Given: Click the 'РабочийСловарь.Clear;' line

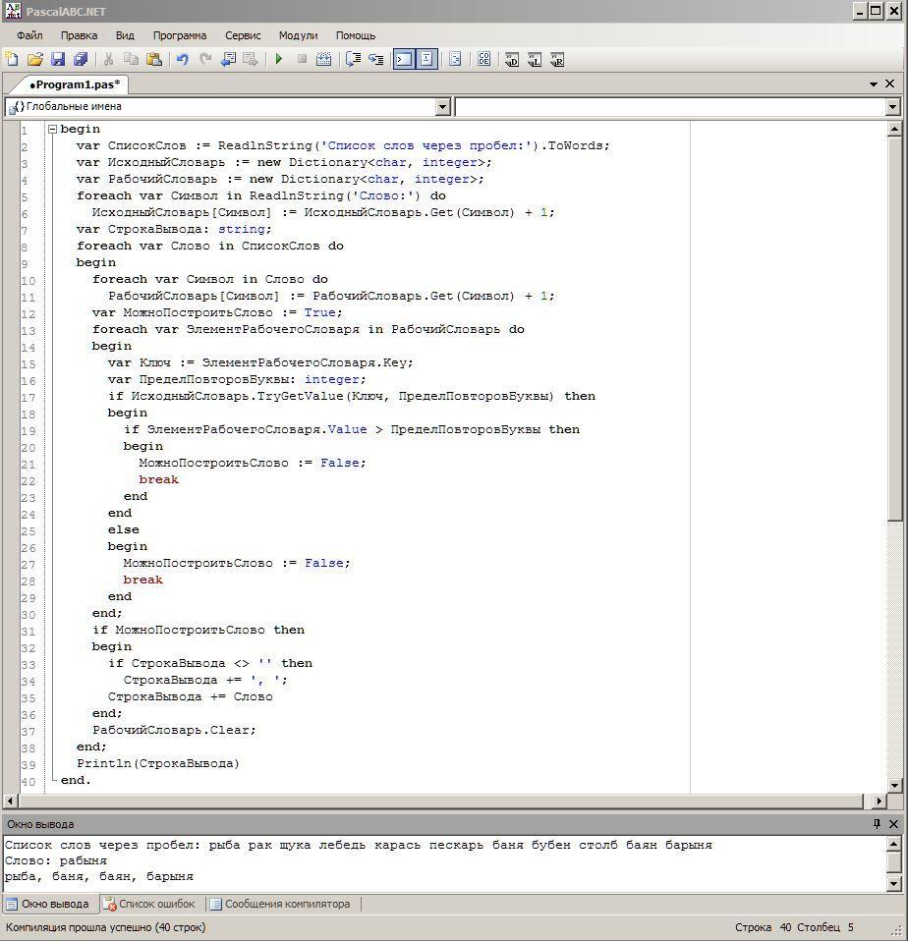Looking at the screenshot, I should 174,730.
